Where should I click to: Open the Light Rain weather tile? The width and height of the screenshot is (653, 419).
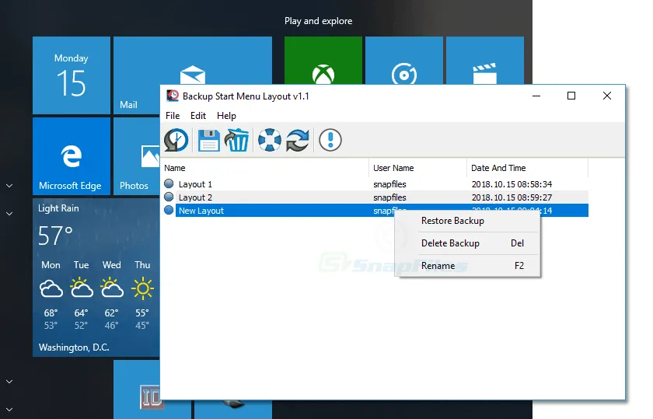tap(96, 278)
